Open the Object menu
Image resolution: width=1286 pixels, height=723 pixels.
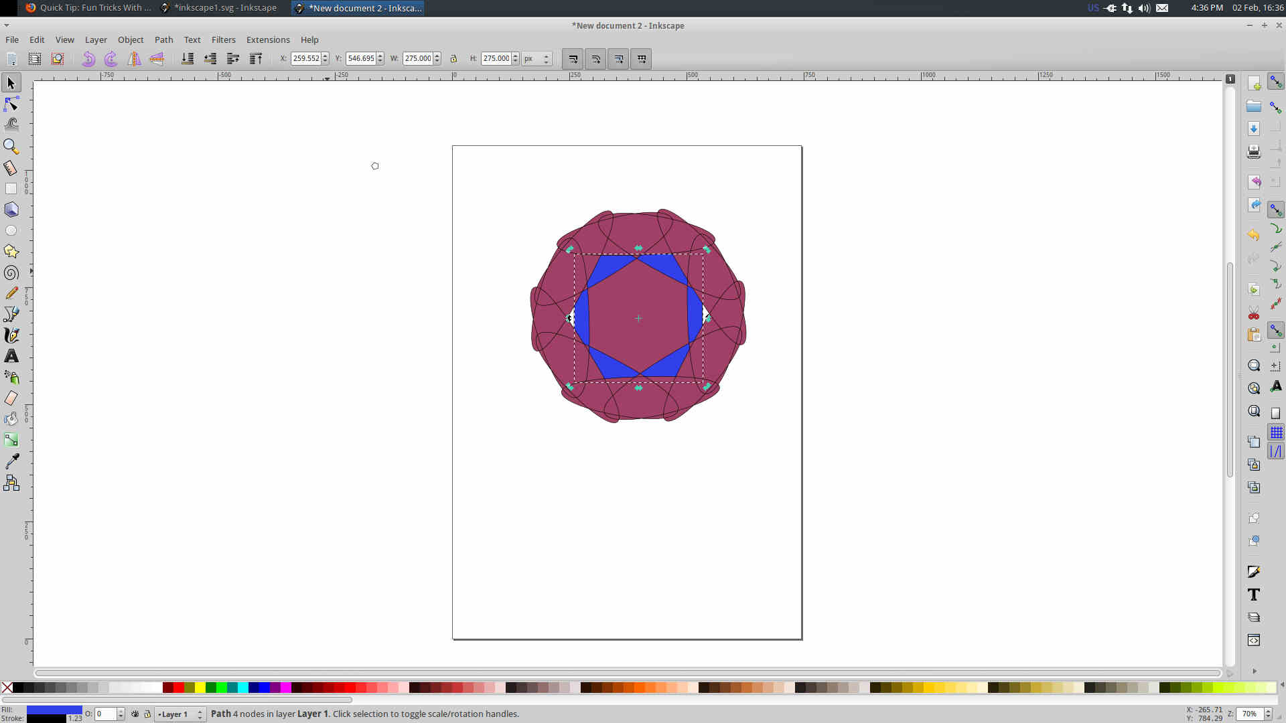[x=131, y=39]
